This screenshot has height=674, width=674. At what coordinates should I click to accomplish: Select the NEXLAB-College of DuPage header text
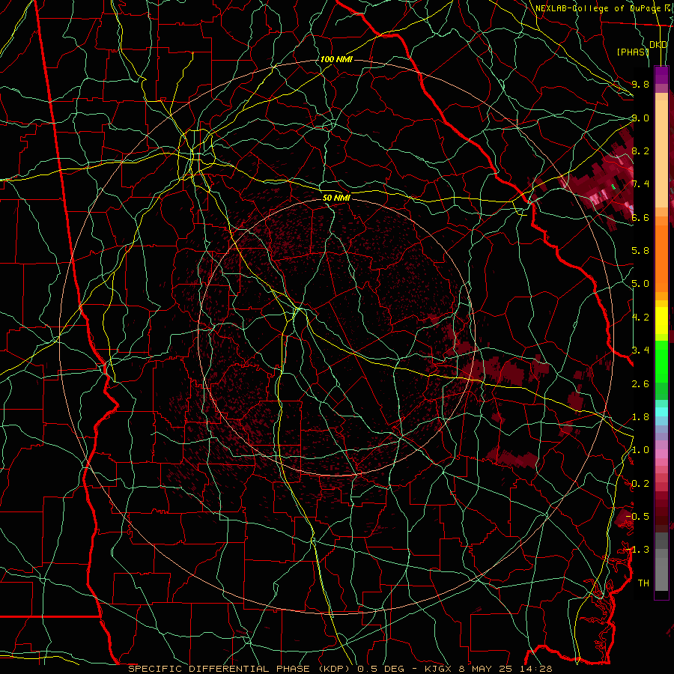(x=600, y=8)
